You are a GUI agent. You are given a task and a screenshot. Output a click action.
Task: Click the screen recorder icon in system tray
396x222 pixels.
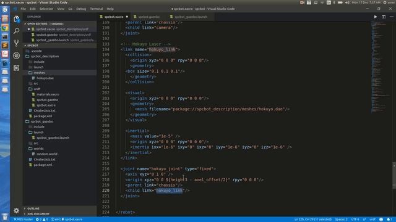302,2
